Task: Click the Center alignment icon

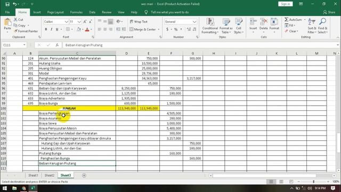Action: tap(105, 29)
